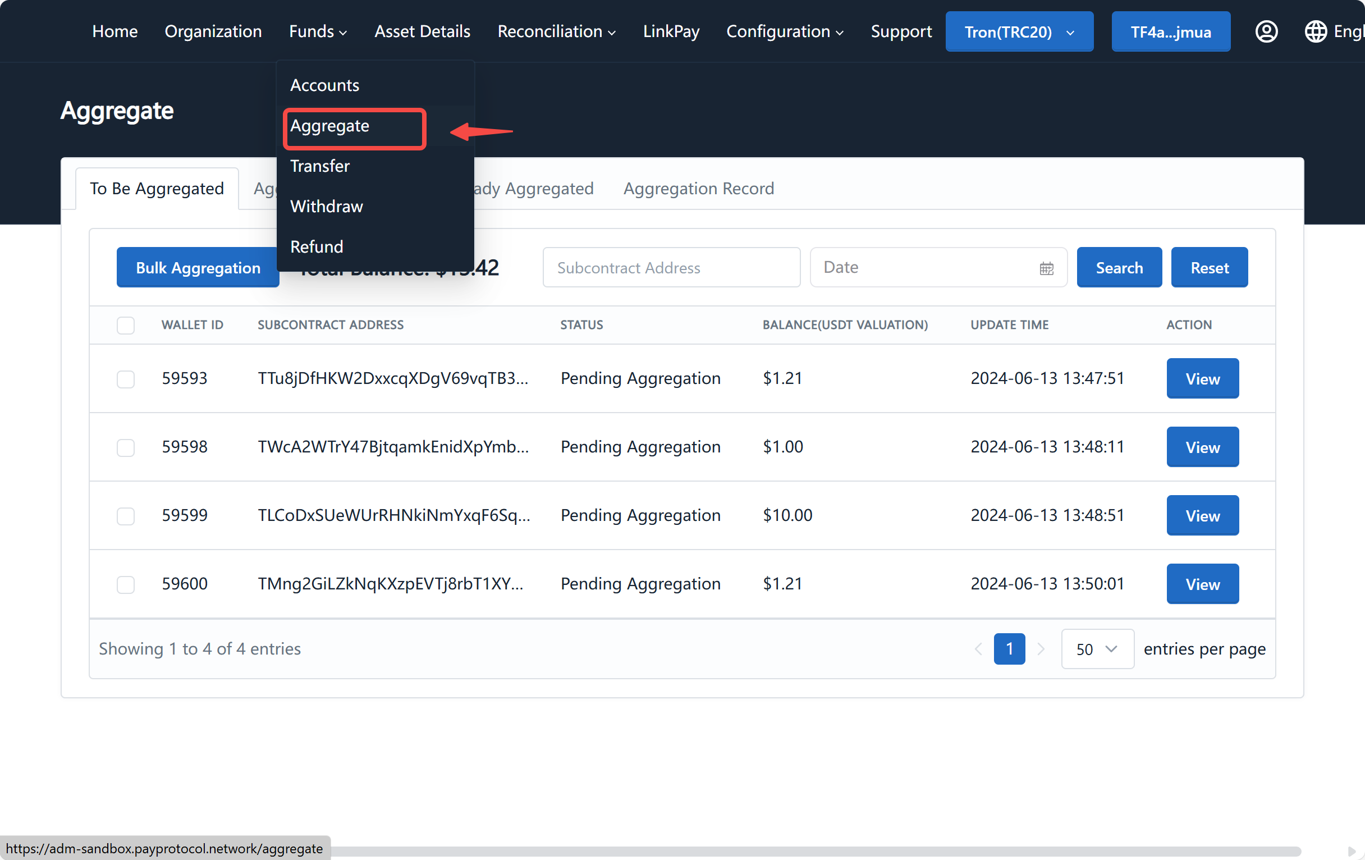1365x860 pixels.
Task: Open the Tron(TRC20) network dropdown
Action: pos(1019,32)
